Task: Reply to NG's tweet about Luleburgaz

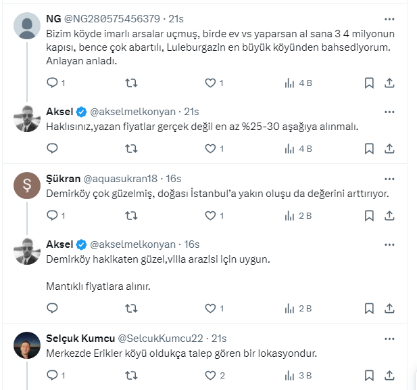Action: coord(53,83)
